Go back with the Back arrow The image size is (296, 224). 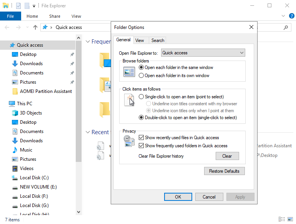(x=7, y=27)
